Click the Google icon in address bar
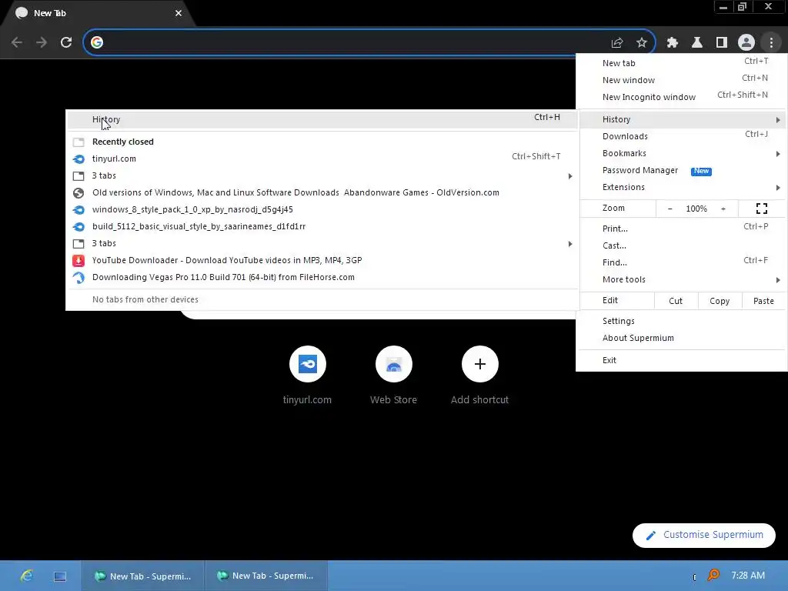This screenshot has width=788, height=591. pyautogui.click(x=97, y=42)
